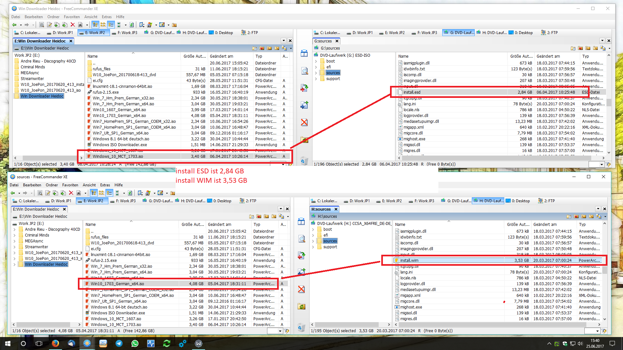Sort by Name column in top left panel

tap(133, 56)
